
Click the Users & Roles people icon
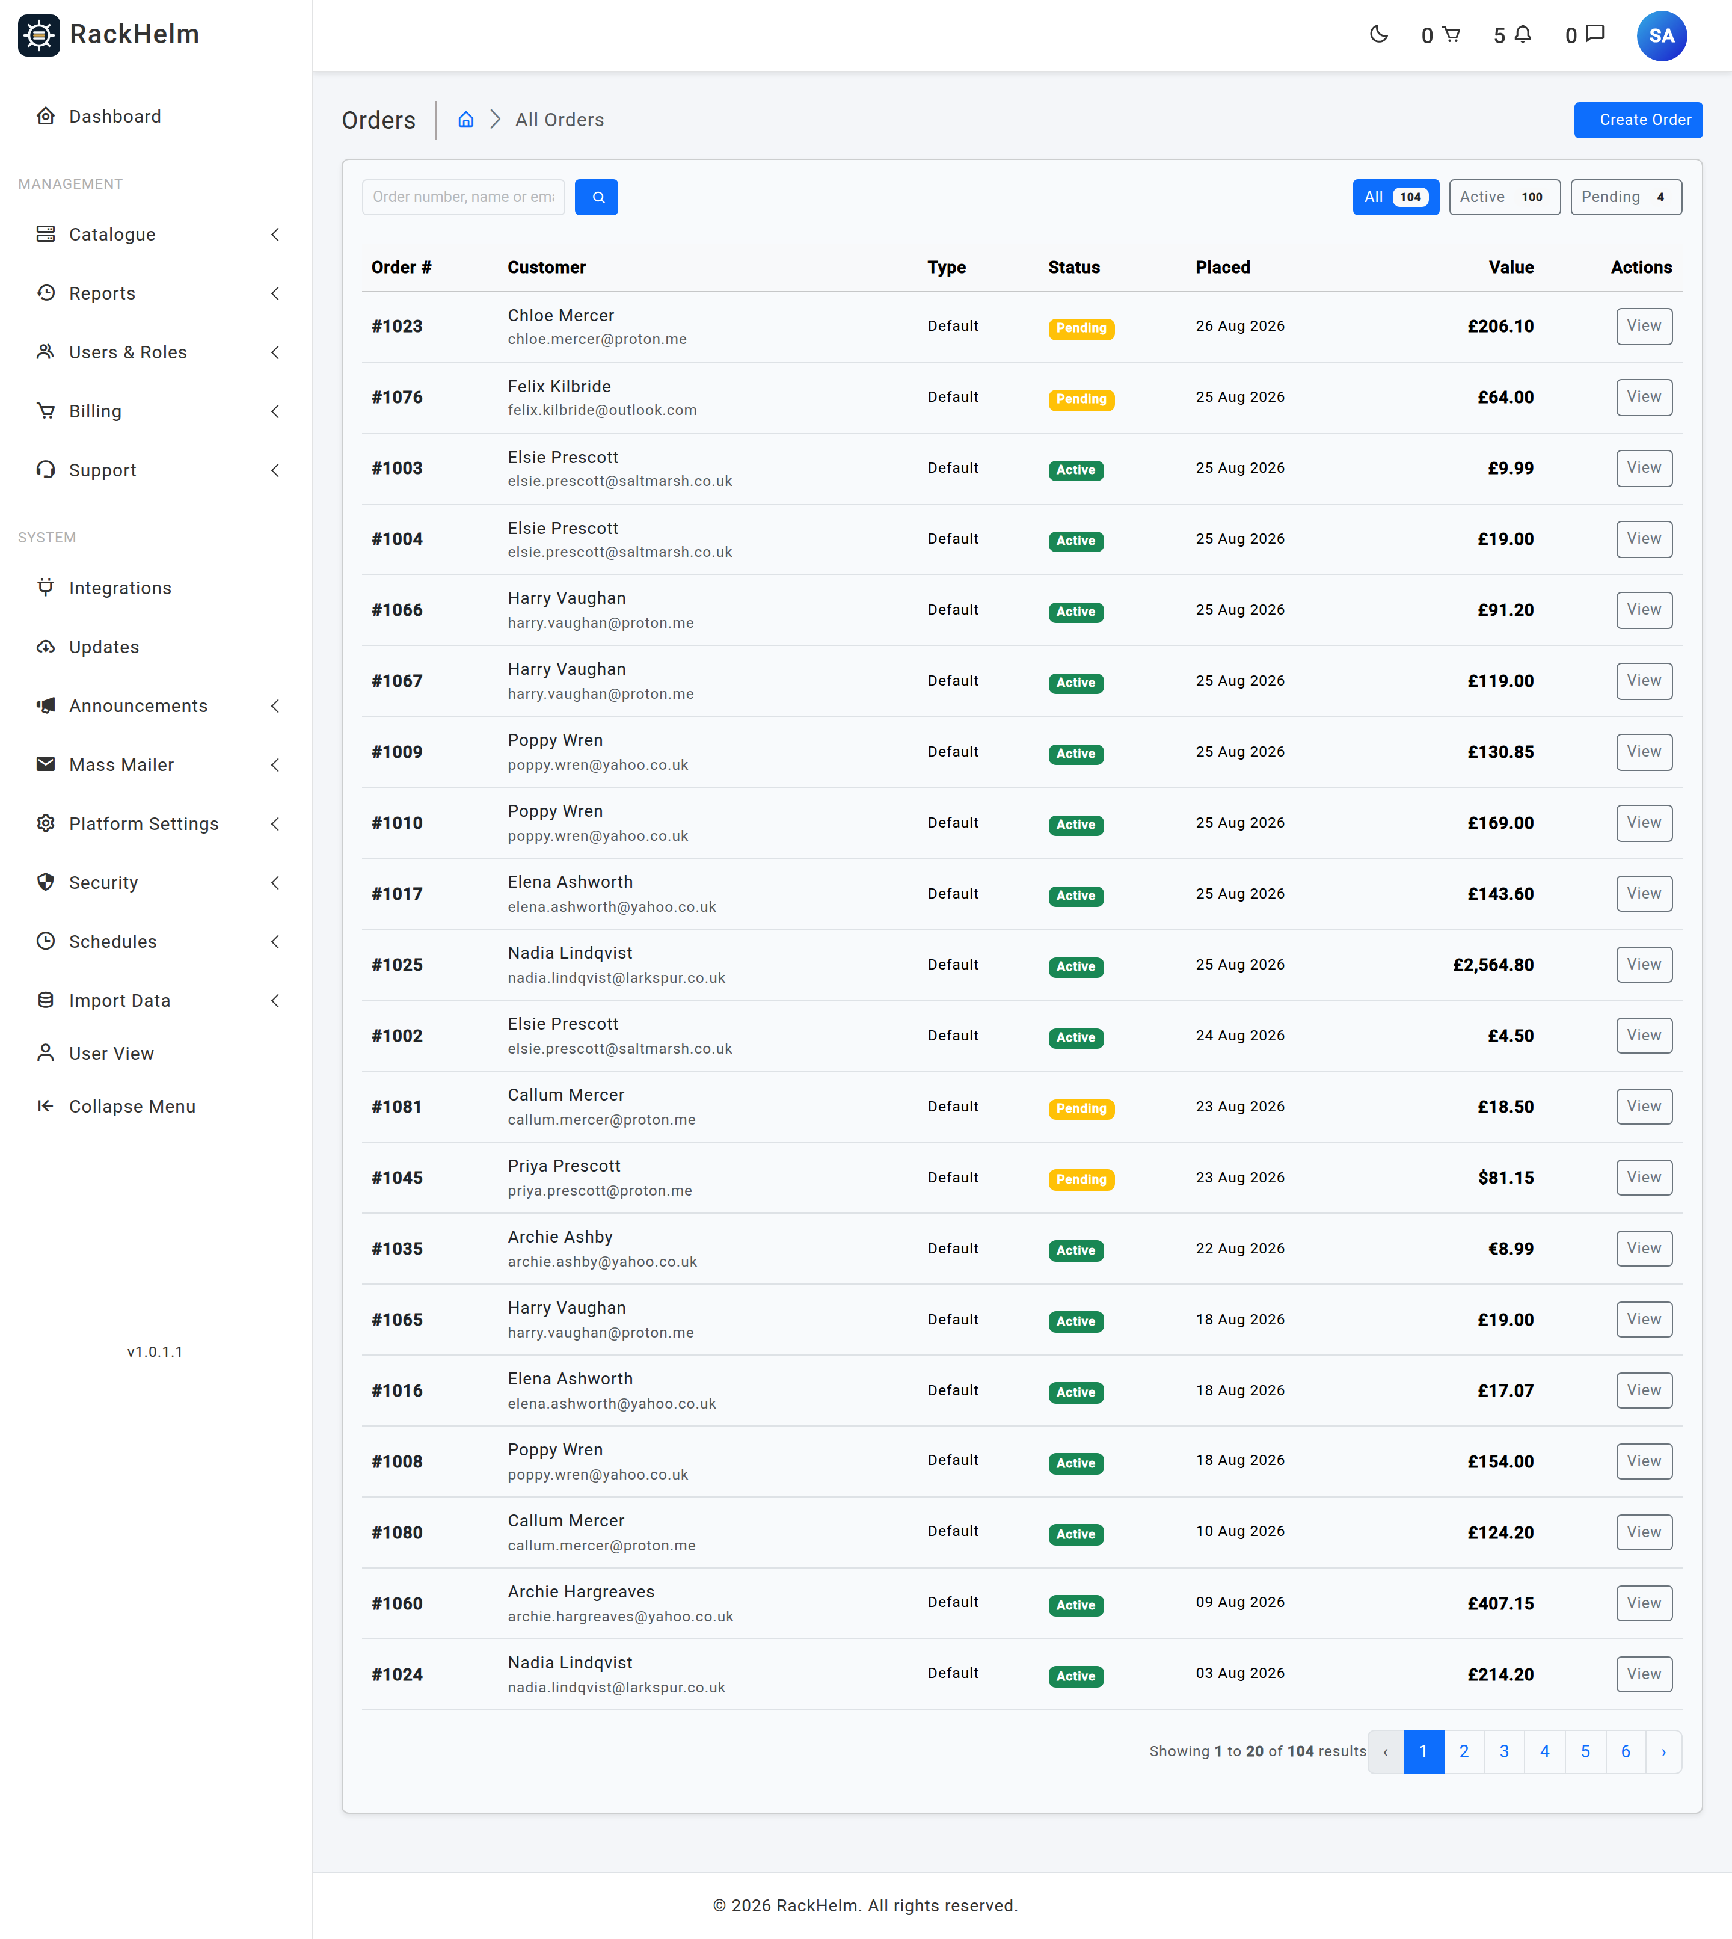pyautogui.click(x=45, y=352)
